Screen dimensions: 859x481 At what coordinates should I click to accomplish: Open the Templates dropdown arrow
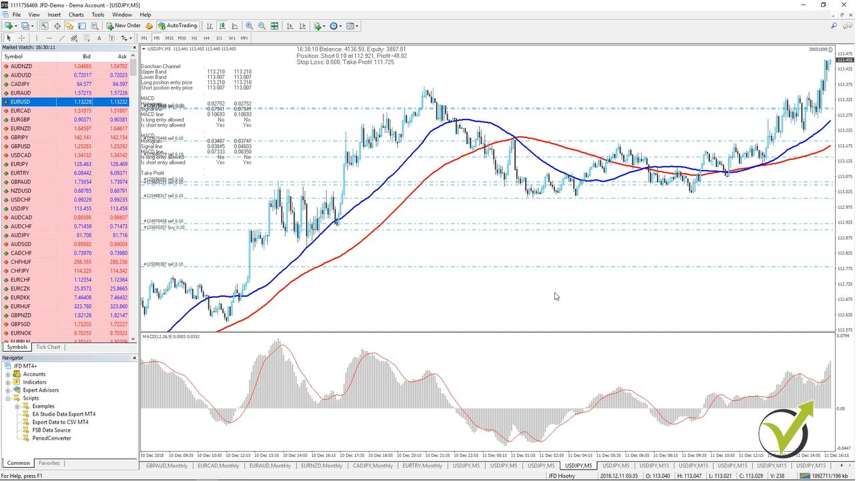pos(356,25)
